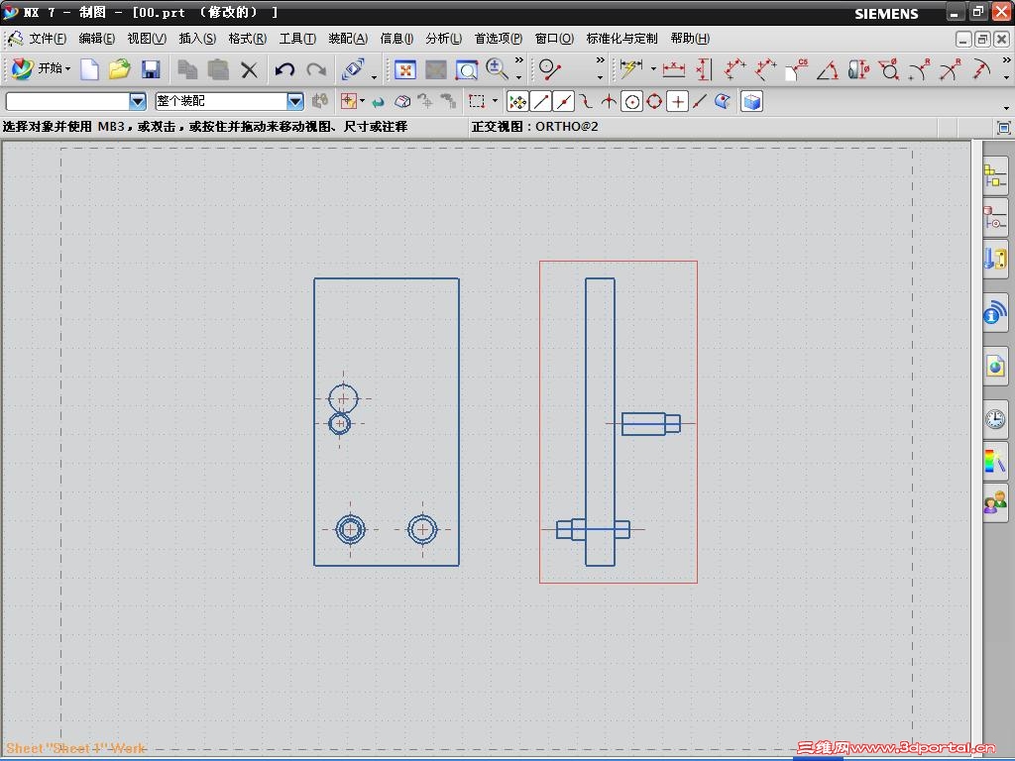
Task: Expand view toolbar overflow chevron
Action: (518, 60)
